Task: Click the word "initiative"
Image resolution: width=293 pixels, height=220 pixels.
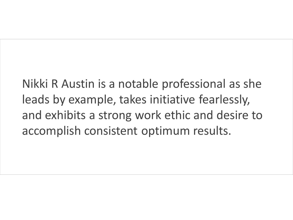Action: [x=172, y=99]
